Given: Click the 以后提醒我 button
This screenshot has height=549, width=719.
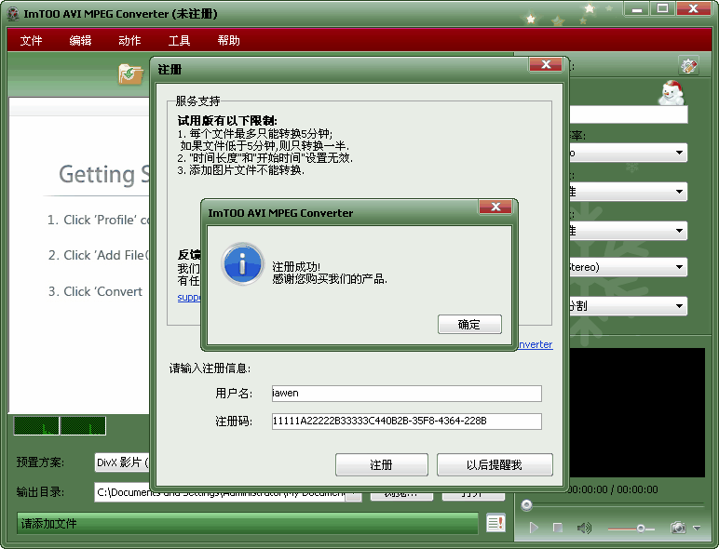Looking at the screenshot, I should tap(495, 465).
